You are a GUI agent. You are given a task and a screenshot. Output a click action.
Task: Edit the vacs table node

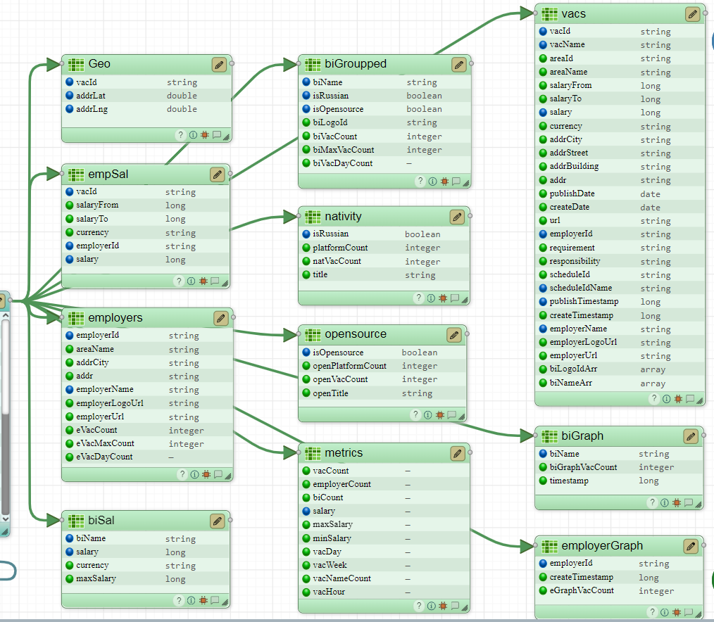pyautogui.click(x=693, y=14)
